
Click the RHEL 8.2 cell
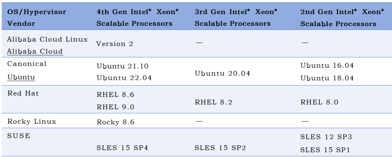coord(213,102)
